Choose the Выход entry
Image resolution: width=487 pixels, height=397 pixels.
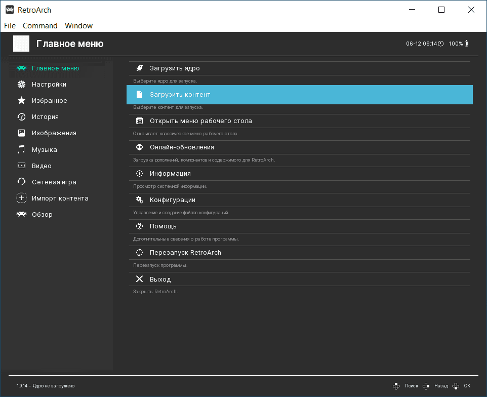(299, 279)
